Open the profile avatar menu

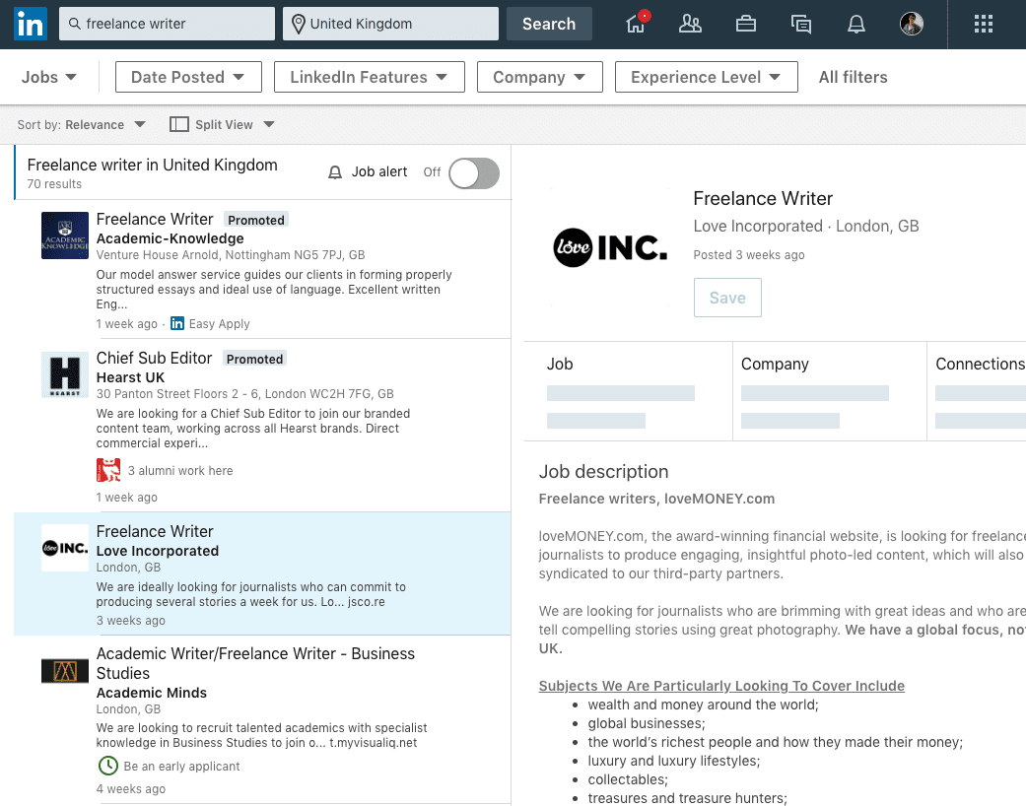(912, 25)
